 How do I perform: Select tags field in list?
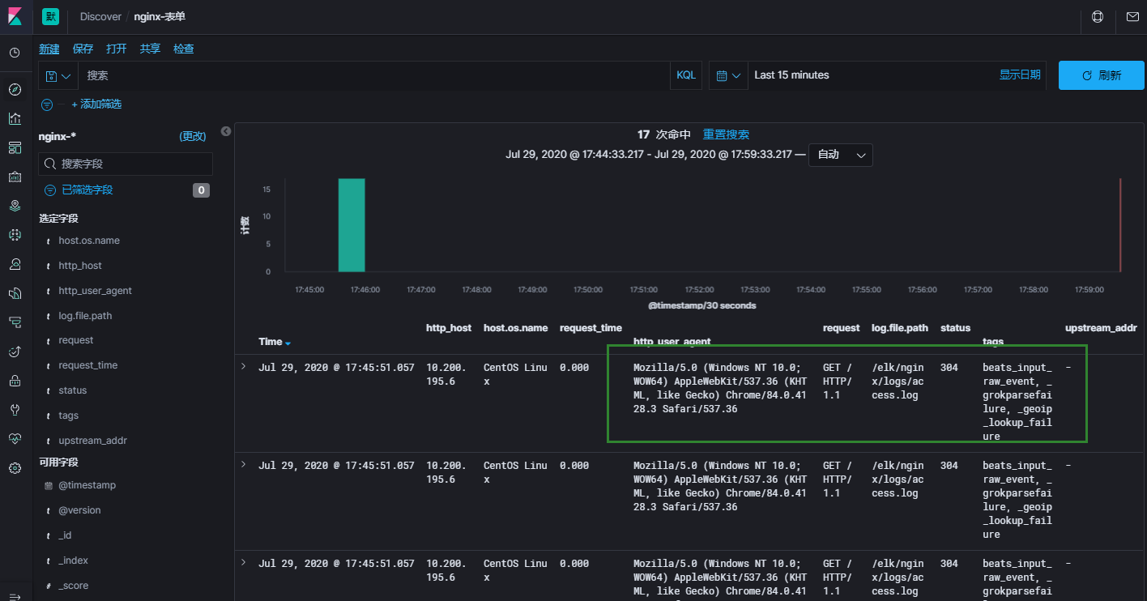pos(69,416)
